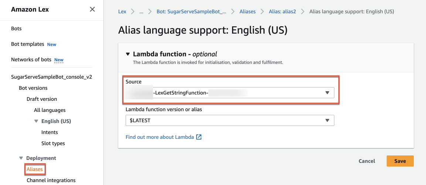Image resolution: width=426 pixels, height=185 pixels.
Task: Open All languages in sidebar
Action: tap(50, 110)
